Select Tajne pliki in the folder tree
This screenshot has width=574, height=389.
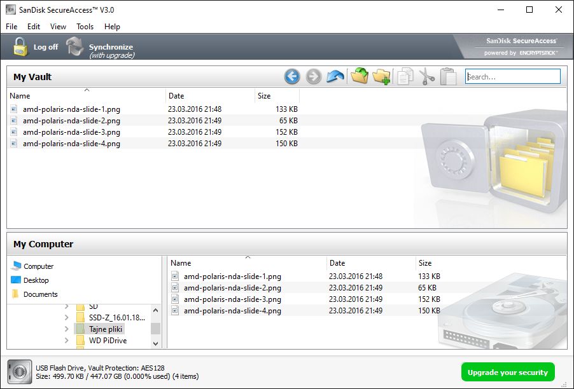coord(106,329)
